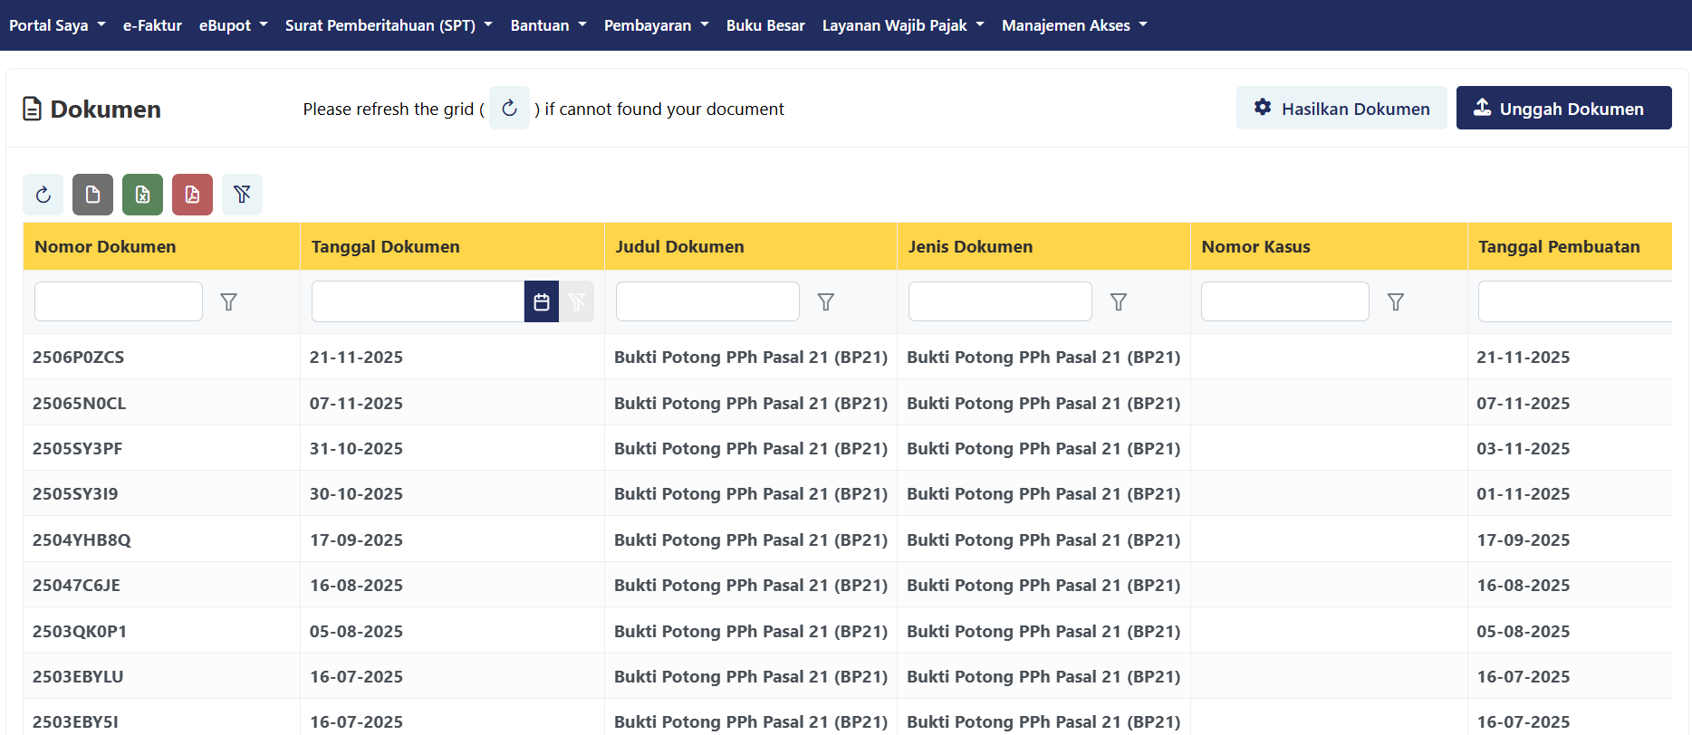
Task: Click the refresh icon in the grid toolbar
Action: pyautogui.click(x=43, y=195)
